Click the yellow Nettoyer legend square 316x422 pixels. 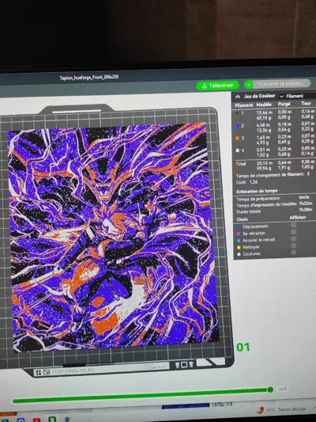239,247
